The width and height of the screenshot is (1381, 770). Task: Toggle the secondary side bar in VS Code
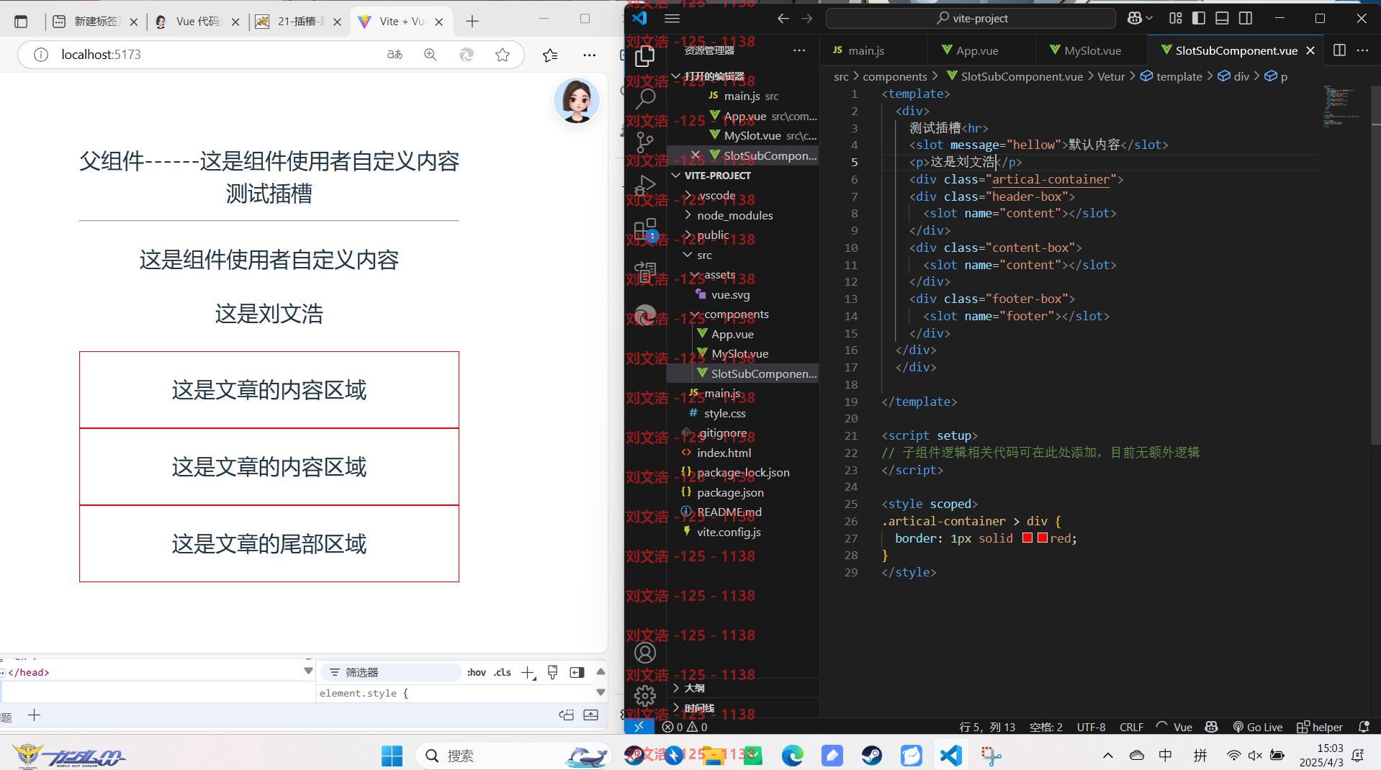(x=1246, y=19)
